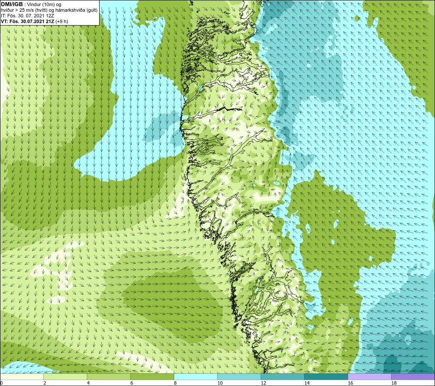The width and height of the screenshot is (435, 386).
Task: Select the light green 2–4 m/s legend swatch
Action: [x=65, y=377]
